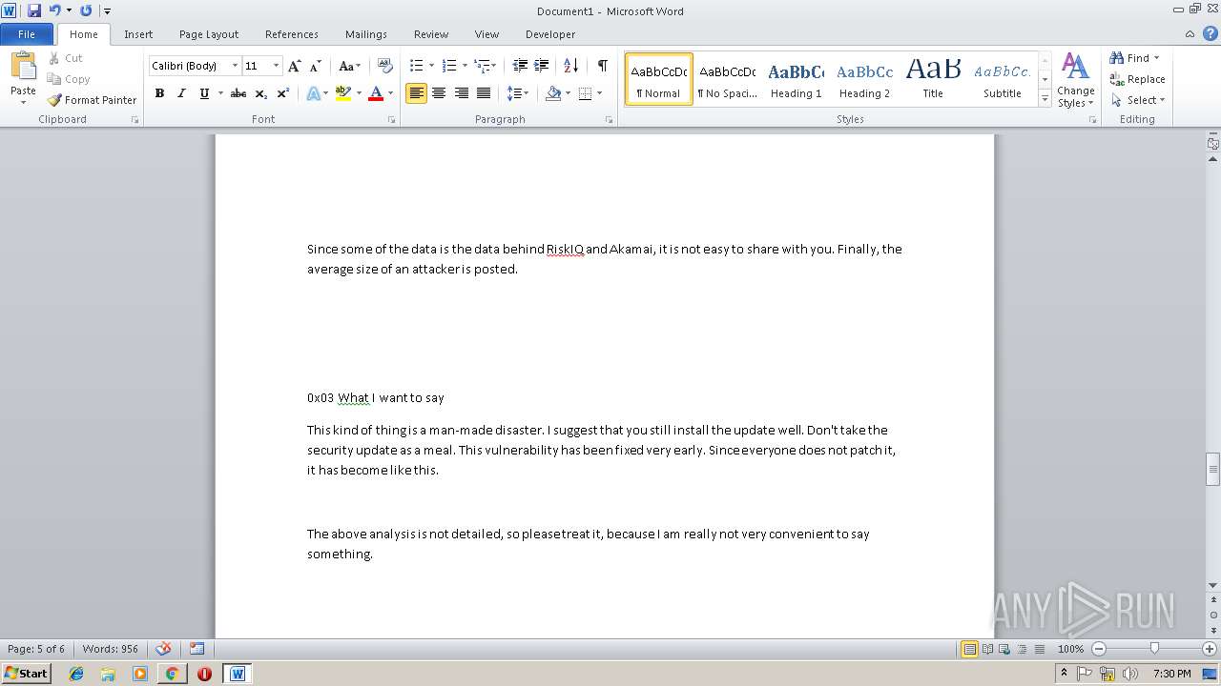Viewport: 1221px width, 686px height.
Task: Open the File tab
Action: tap(27, 34)
